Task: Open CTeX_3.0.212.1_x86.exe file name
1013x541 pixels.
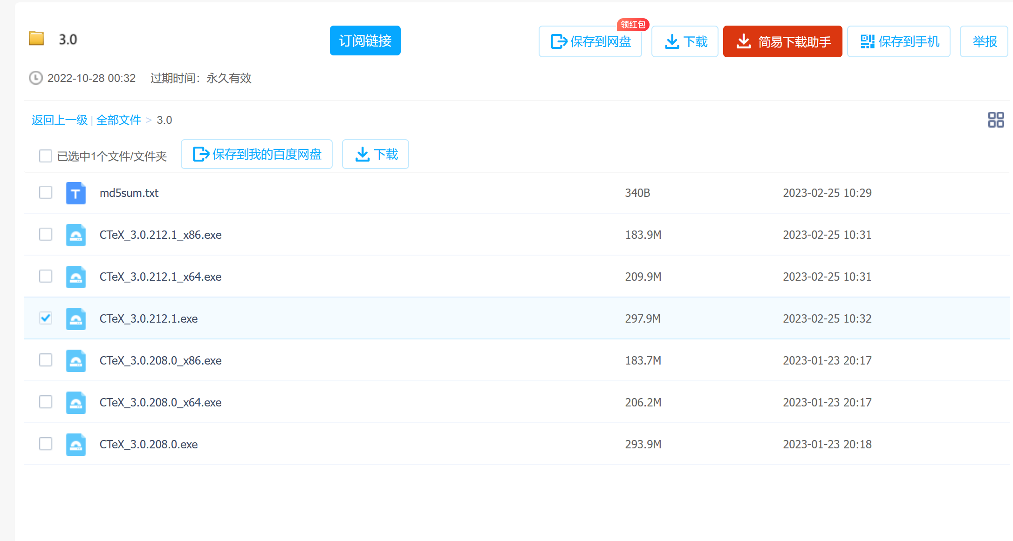Action: point(161,235)
